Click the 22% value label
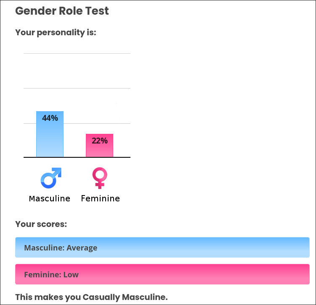316x305 pixels. pos(100,141)
